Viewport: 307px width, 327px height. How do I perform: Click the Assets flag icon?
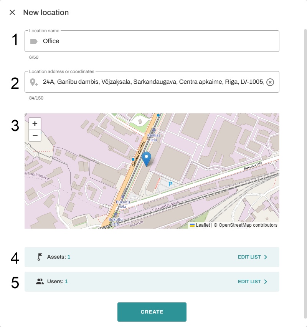(x=39, y=257)
